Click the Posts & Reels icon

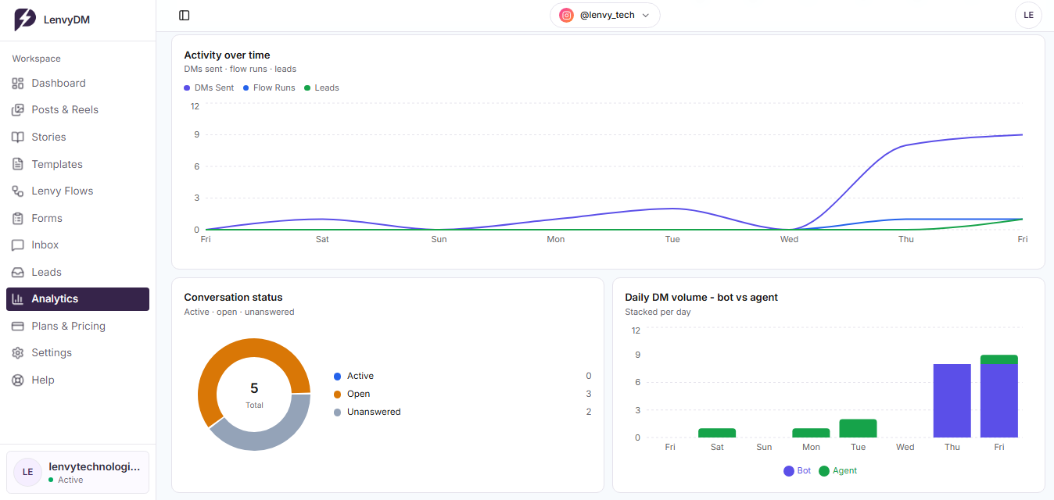[18, 110]
